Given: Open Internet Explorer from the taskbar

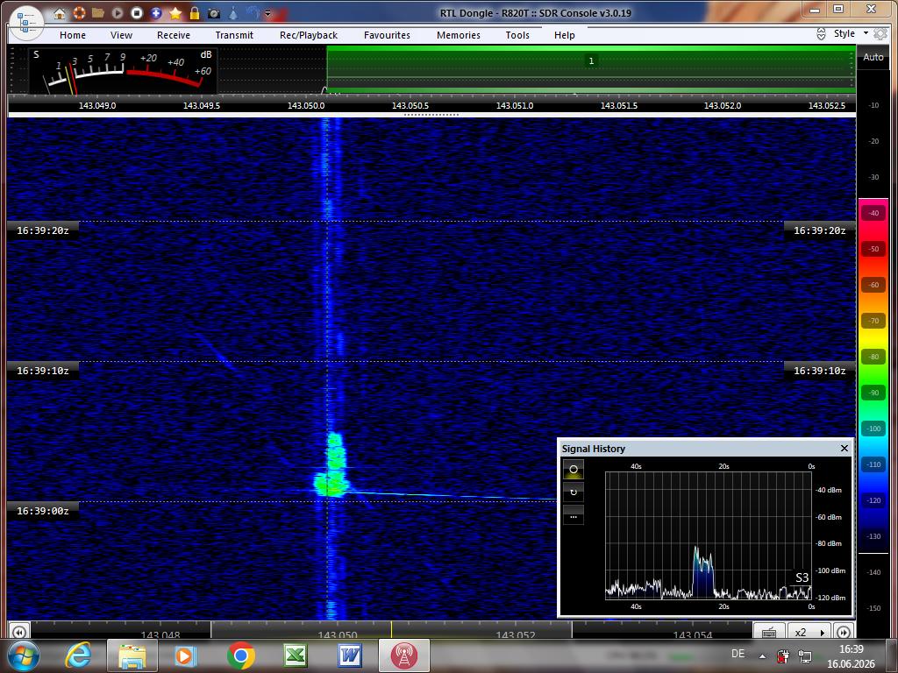Looking at the screenshot, I should tap(78, 655).
